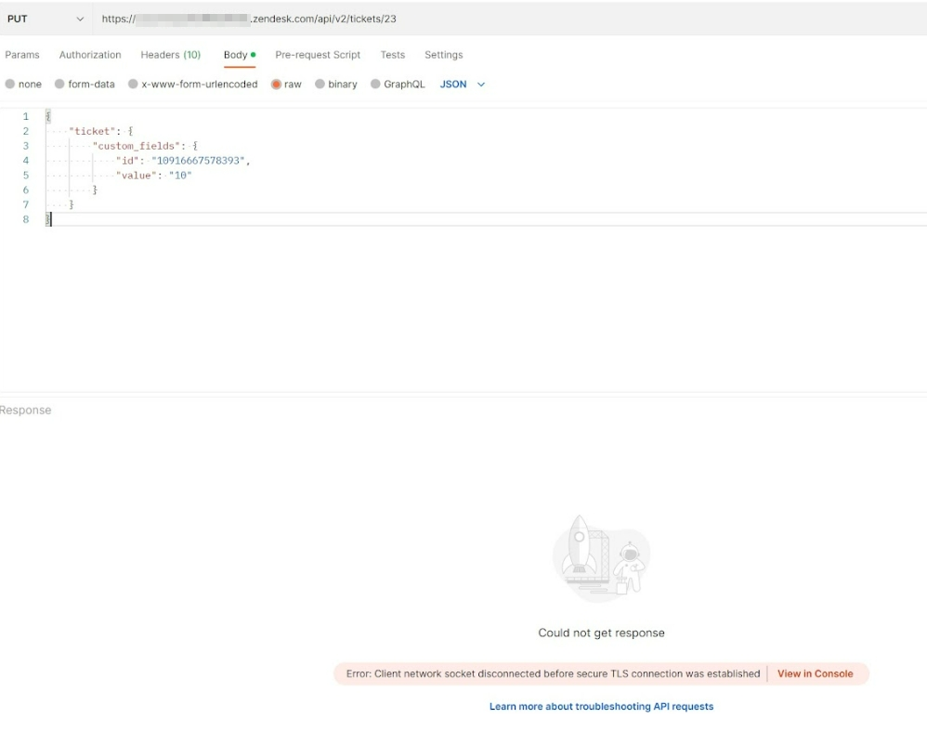This screenshot has width=927, height=744.
Task: Choose the form-data body option
Action: (x=60, y=85)
